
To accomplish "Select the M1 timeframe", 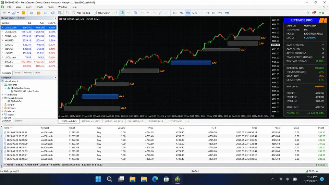I will (175, 13).
